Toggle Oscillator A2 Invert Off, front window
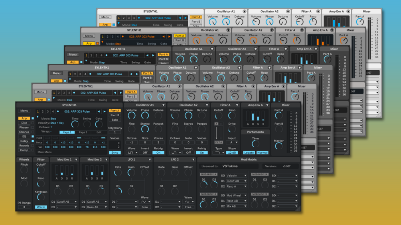This screenshot has width=401, height=225. pos(188,153)
